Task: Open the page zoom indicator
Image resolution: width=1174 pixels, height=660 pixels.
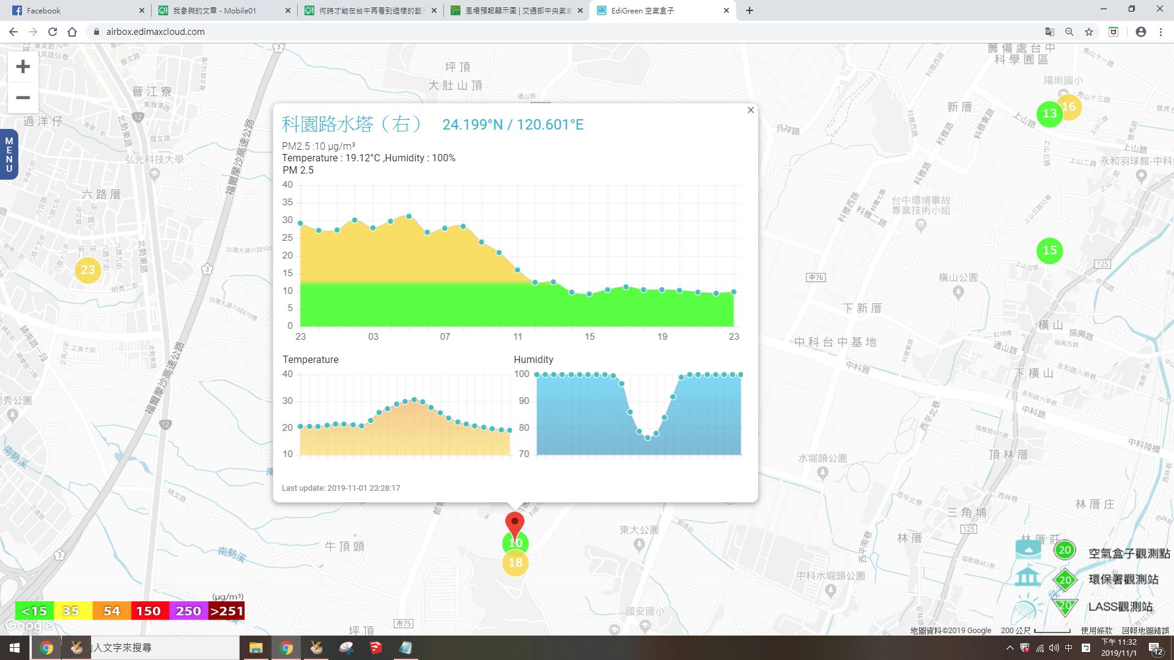Action: point(1069,32)
